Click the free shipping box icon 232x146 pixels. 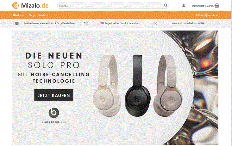[17, 23]
